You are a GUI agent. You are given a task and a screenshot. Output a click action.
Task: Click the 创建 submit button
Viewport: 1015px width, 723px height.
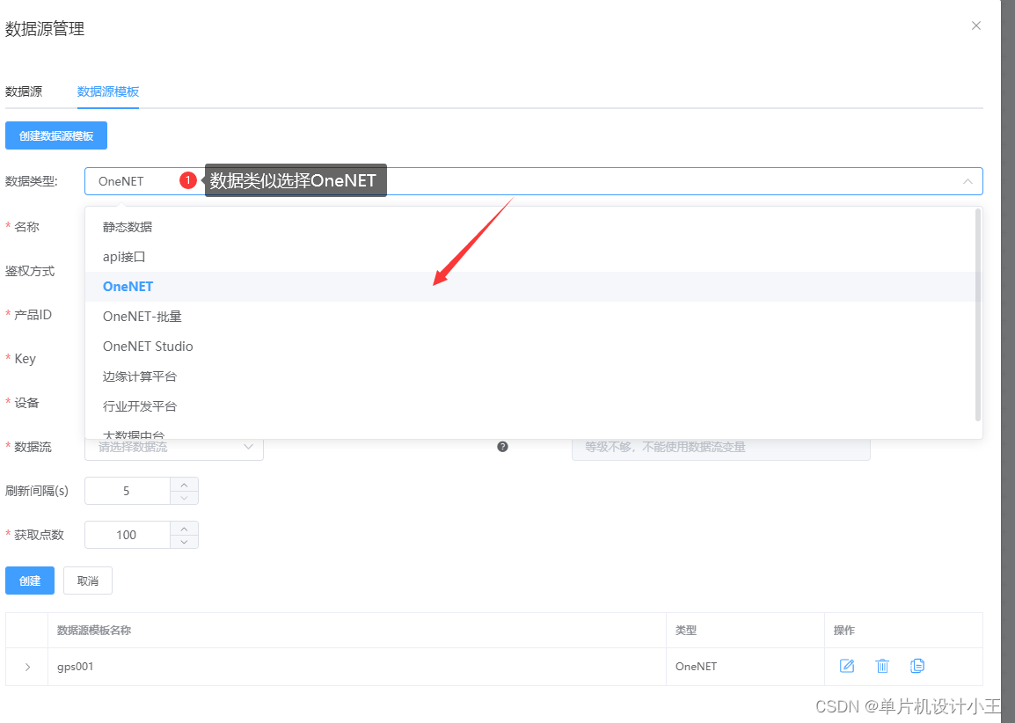click(30, 581)
